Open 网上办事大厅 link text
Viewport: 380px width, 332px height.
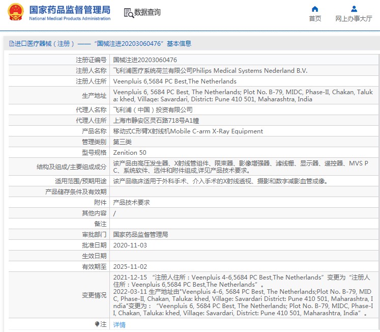point(354,19)
